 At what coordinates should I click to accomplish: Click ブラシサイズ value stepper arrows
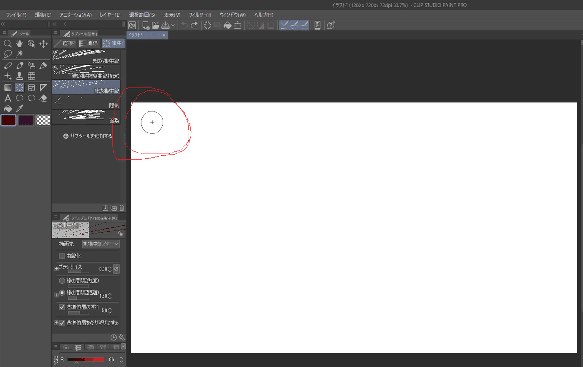[x=110, y=269]
